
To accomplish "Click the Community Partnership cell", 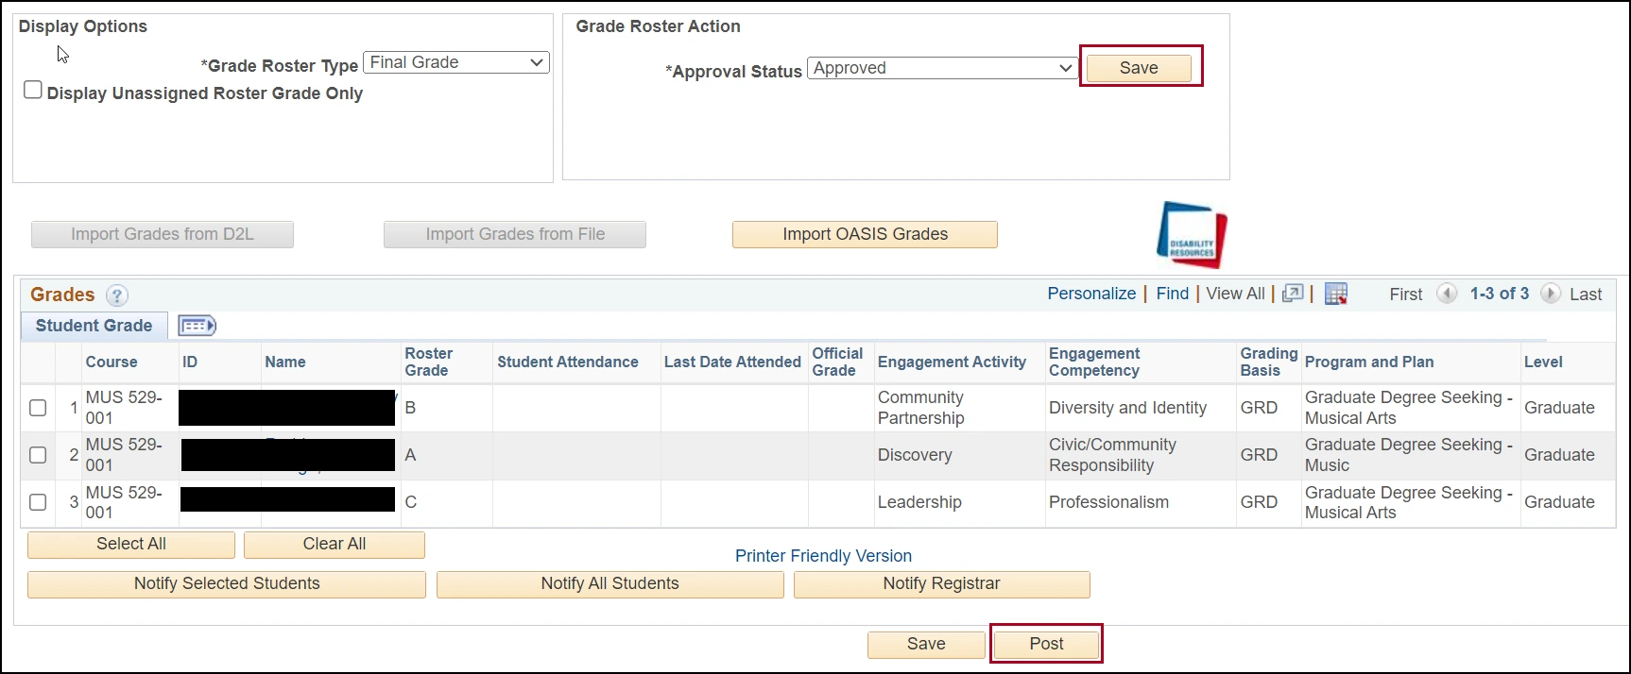I will (921, 408).
